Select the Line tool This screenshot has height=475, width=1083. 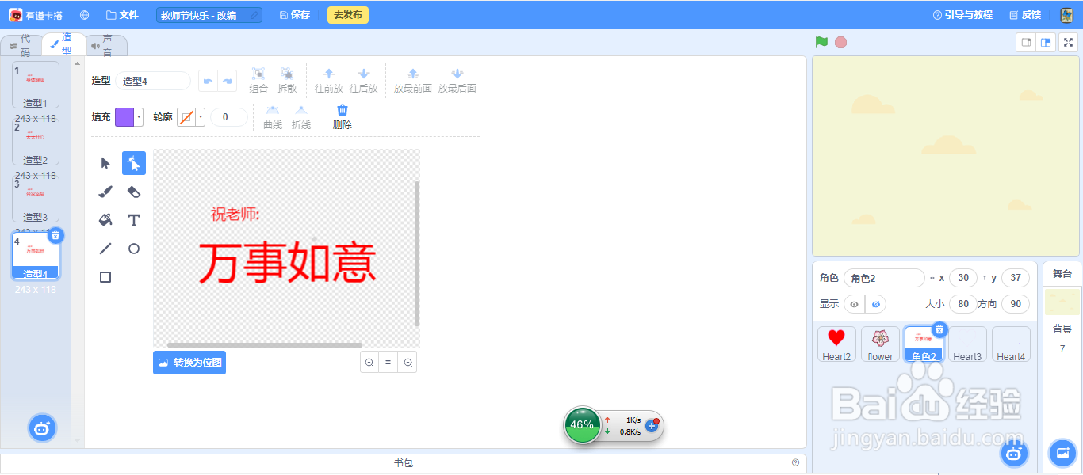105,248
